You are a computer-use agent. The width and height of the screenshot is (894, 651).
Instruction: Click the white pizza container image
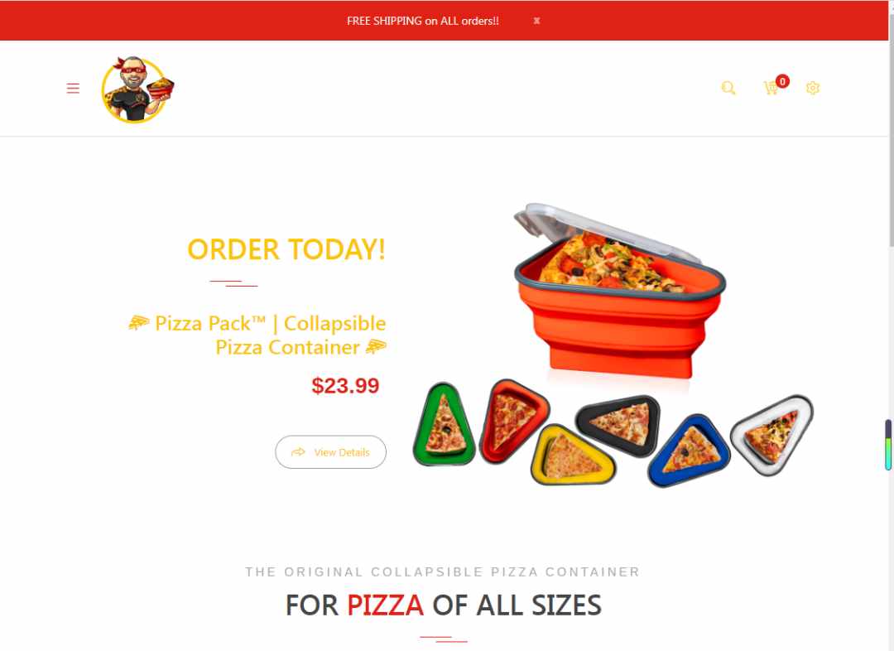pyautogui.click(x=772, y=434)
